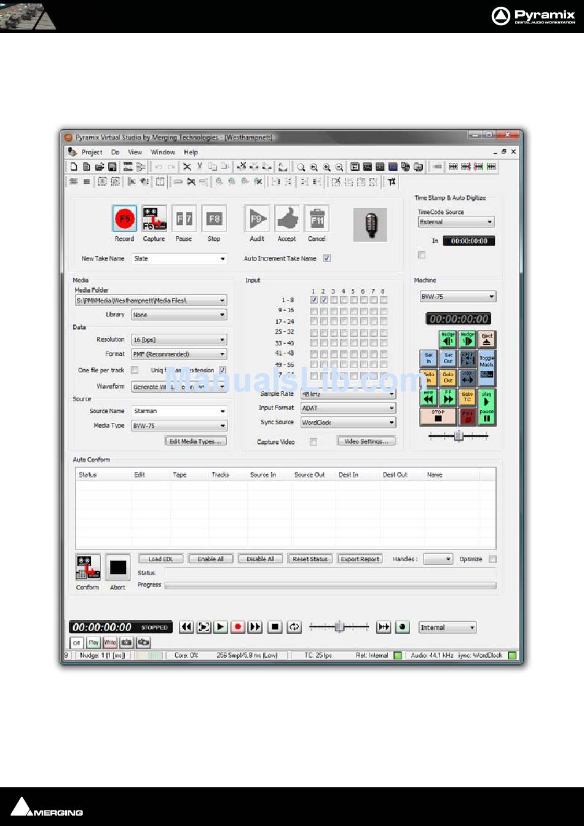Screen dimensions: 584x826
Task: Click the thumbs-up Accept icon
Action: coord(286,219)
